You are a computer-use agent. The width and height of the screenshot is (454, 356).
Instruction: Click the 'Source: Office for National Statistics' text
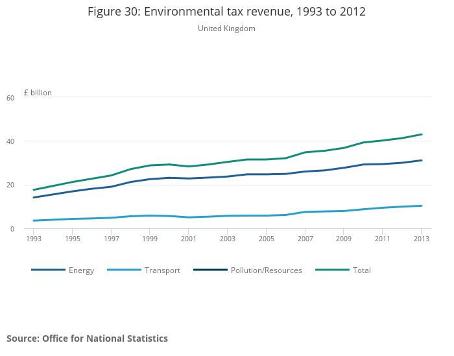click(87, 338)
